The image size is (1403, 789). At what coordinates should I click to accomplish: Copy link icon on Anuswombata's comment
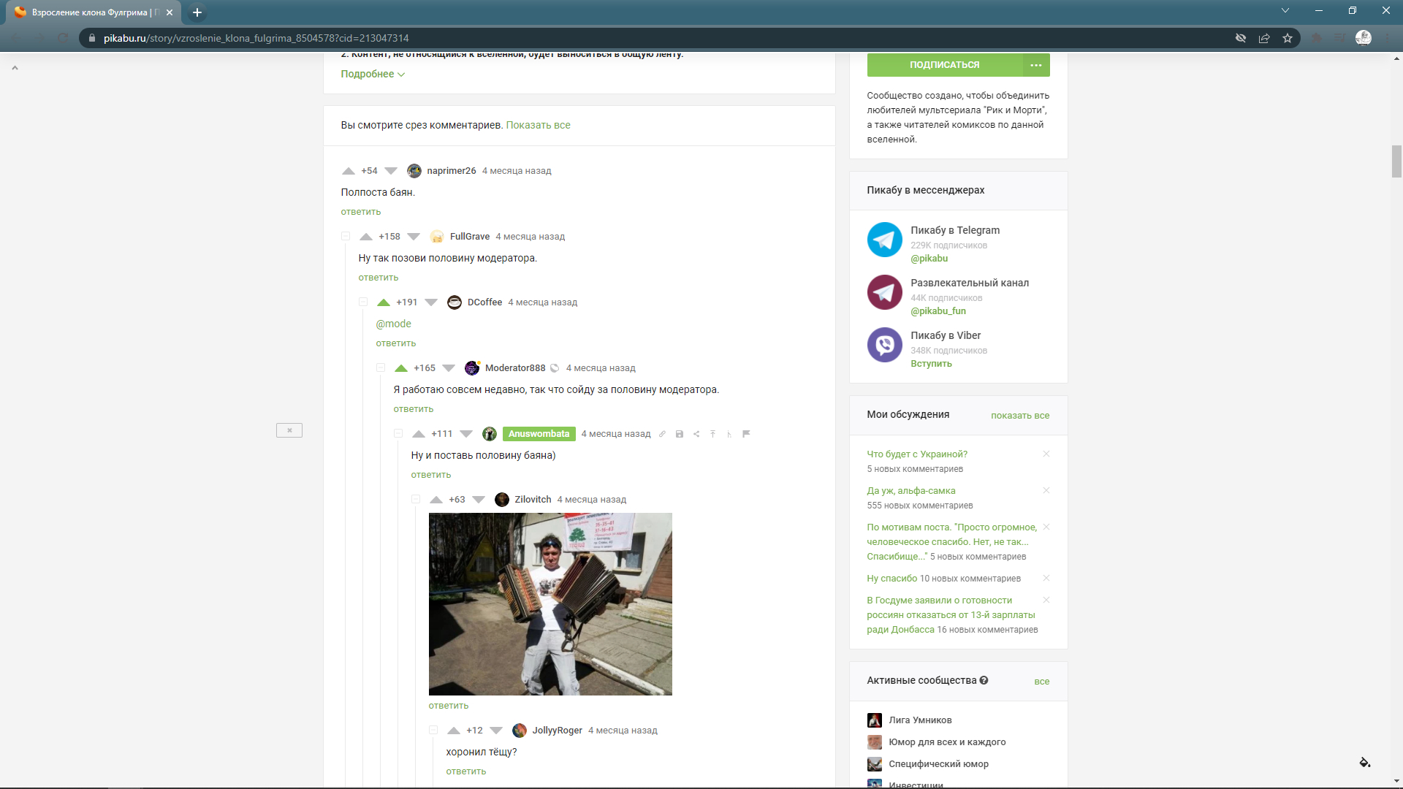point(662,434)
